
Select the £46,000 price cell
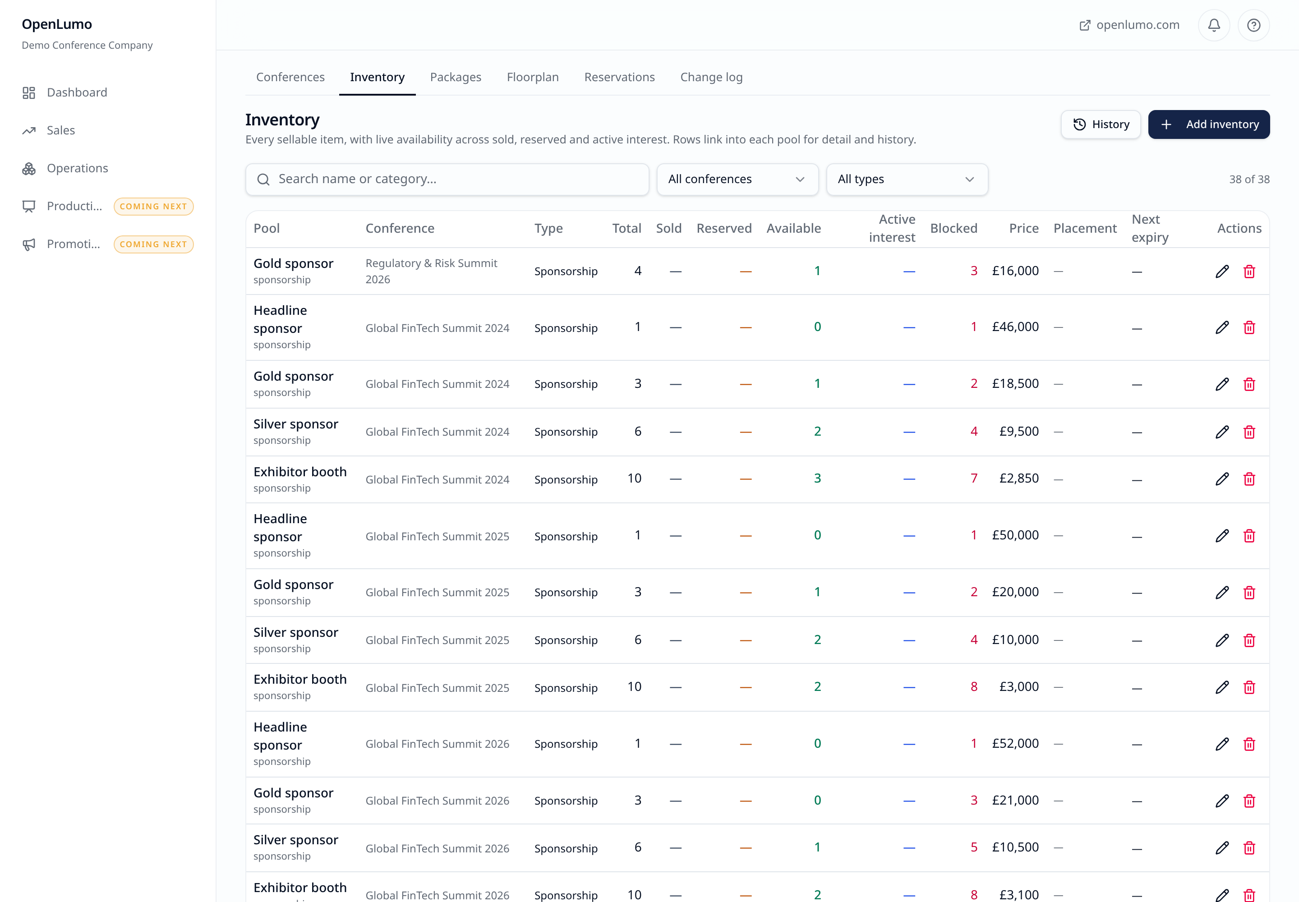1015,327
